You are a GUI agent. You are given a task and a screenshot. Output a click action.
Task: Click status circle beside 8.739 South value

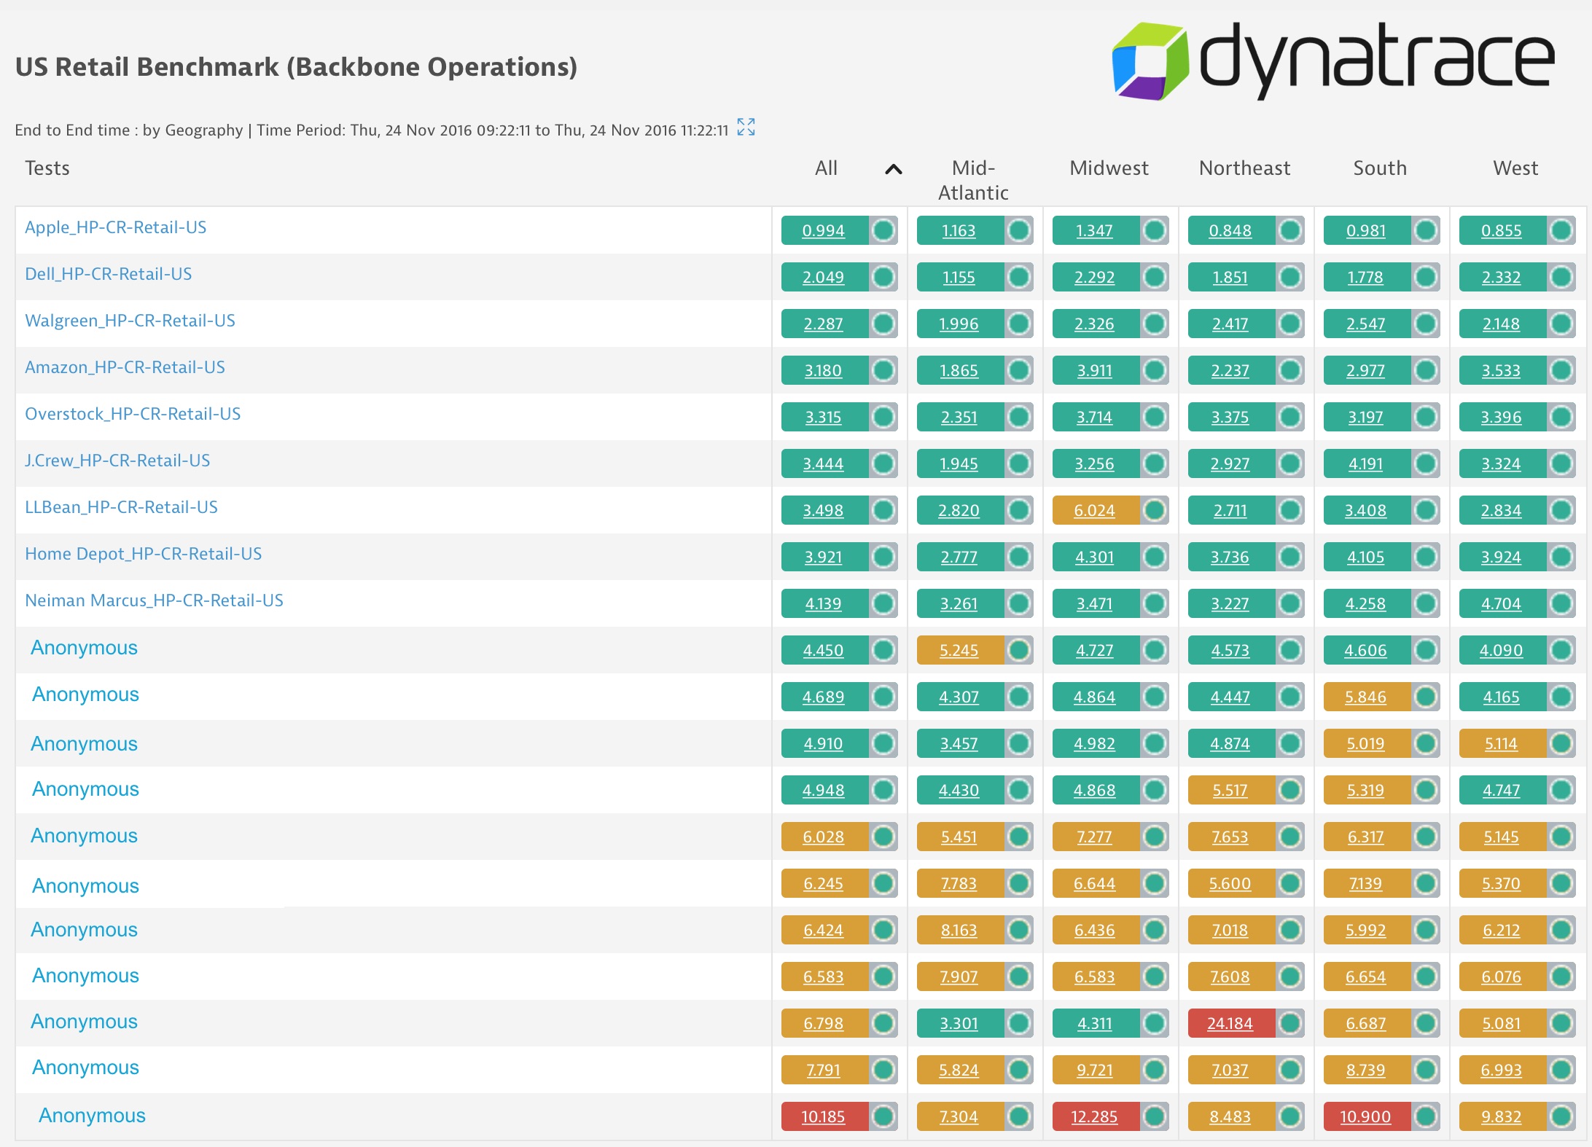[x=1426, y=1070]
